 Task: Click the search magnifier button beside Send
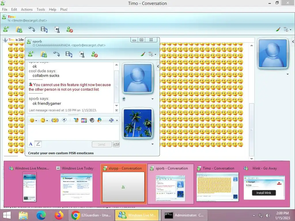click(x=116, y=144)
